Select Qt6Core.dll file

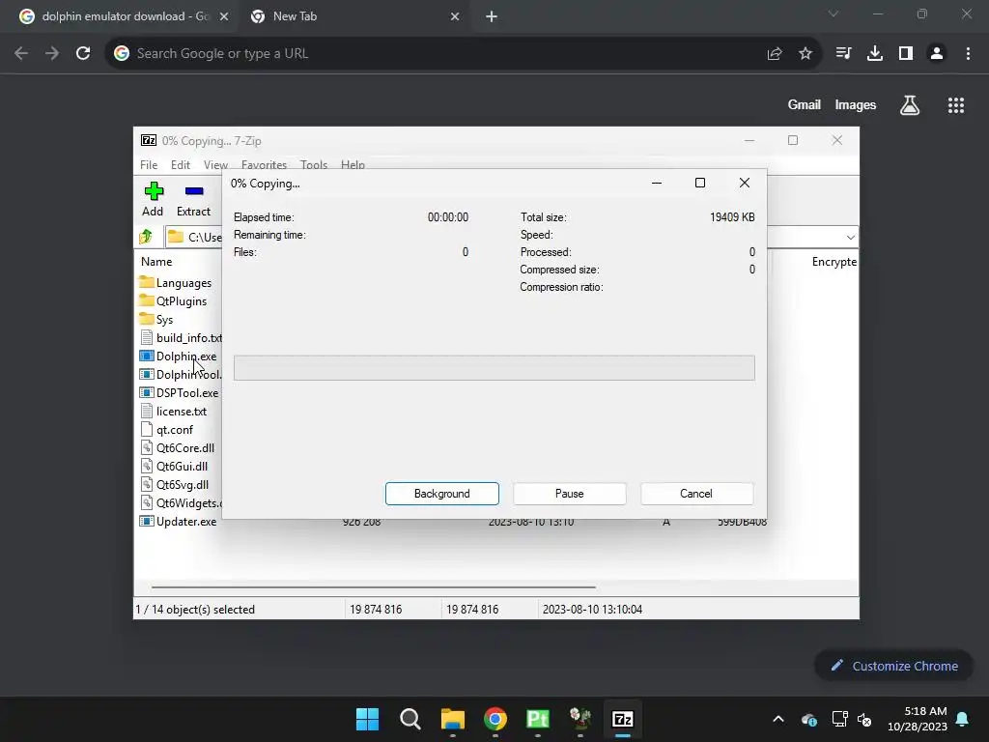tap(178, 448)
